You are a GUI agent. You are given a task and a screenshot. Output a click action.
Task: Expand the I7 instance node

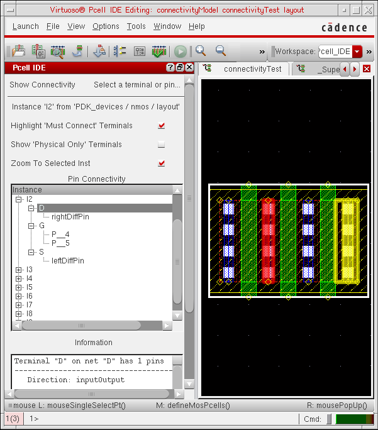coord(18,305)
